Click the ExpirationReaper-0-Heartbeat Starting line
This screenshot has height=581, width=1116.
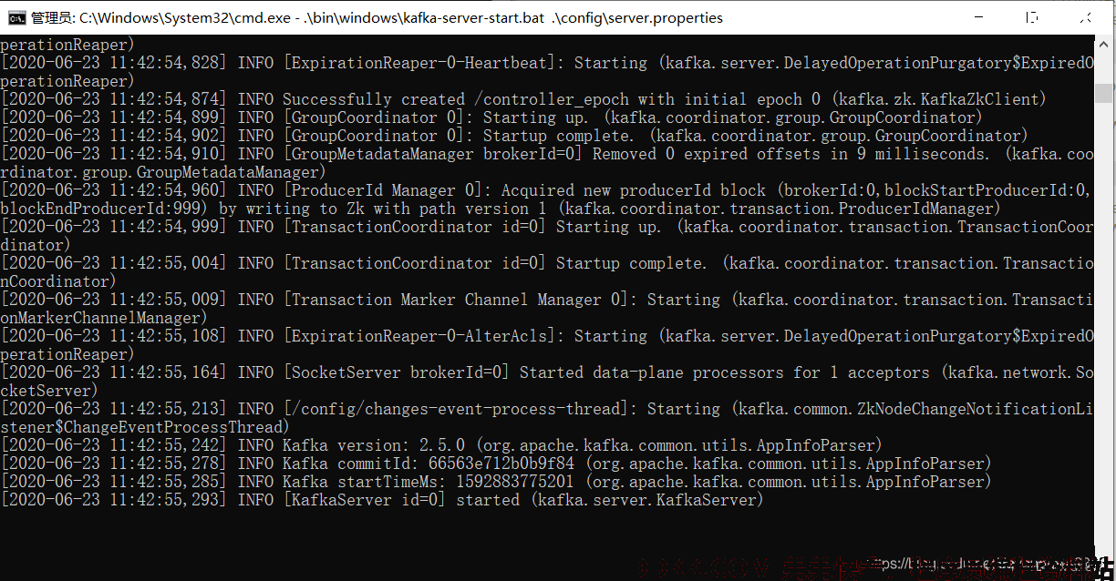click(x=547, y=72)
